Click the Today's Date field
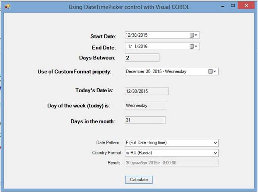 (x=146, y=91)
